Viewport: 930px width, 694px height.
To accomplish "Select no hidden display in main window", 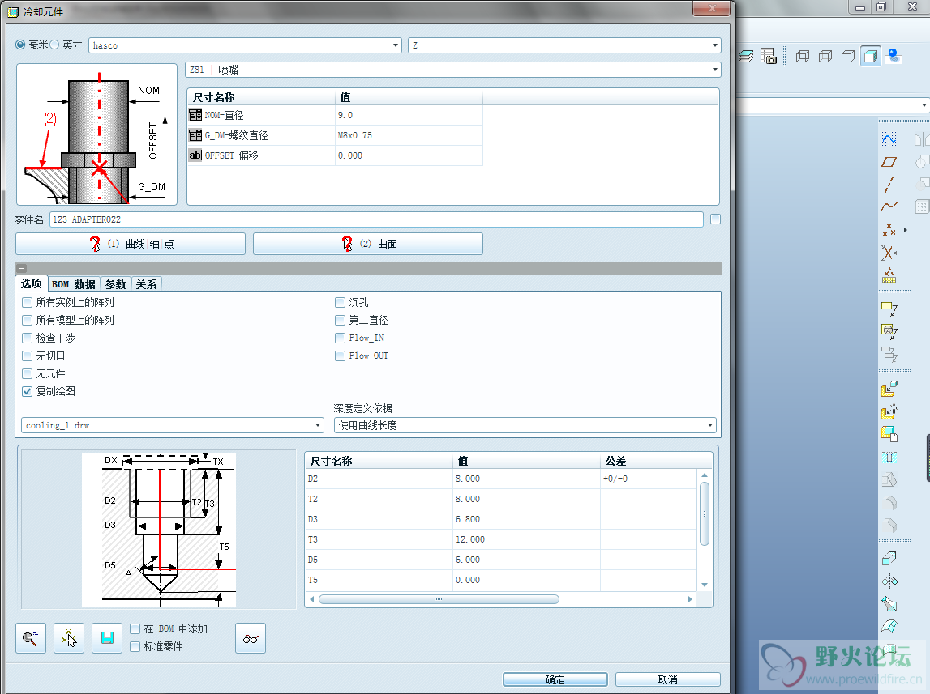I will pyautogui.click(x=848, y=56).
